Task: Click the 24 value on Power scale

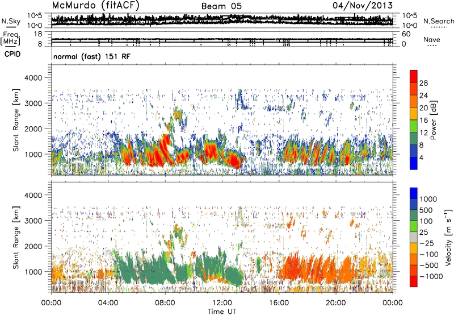Action: tap(423, 96)
